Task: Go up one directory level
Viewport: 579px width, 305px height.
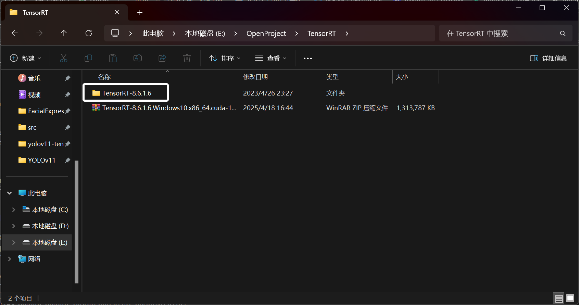Action: [x=64, y=33]
